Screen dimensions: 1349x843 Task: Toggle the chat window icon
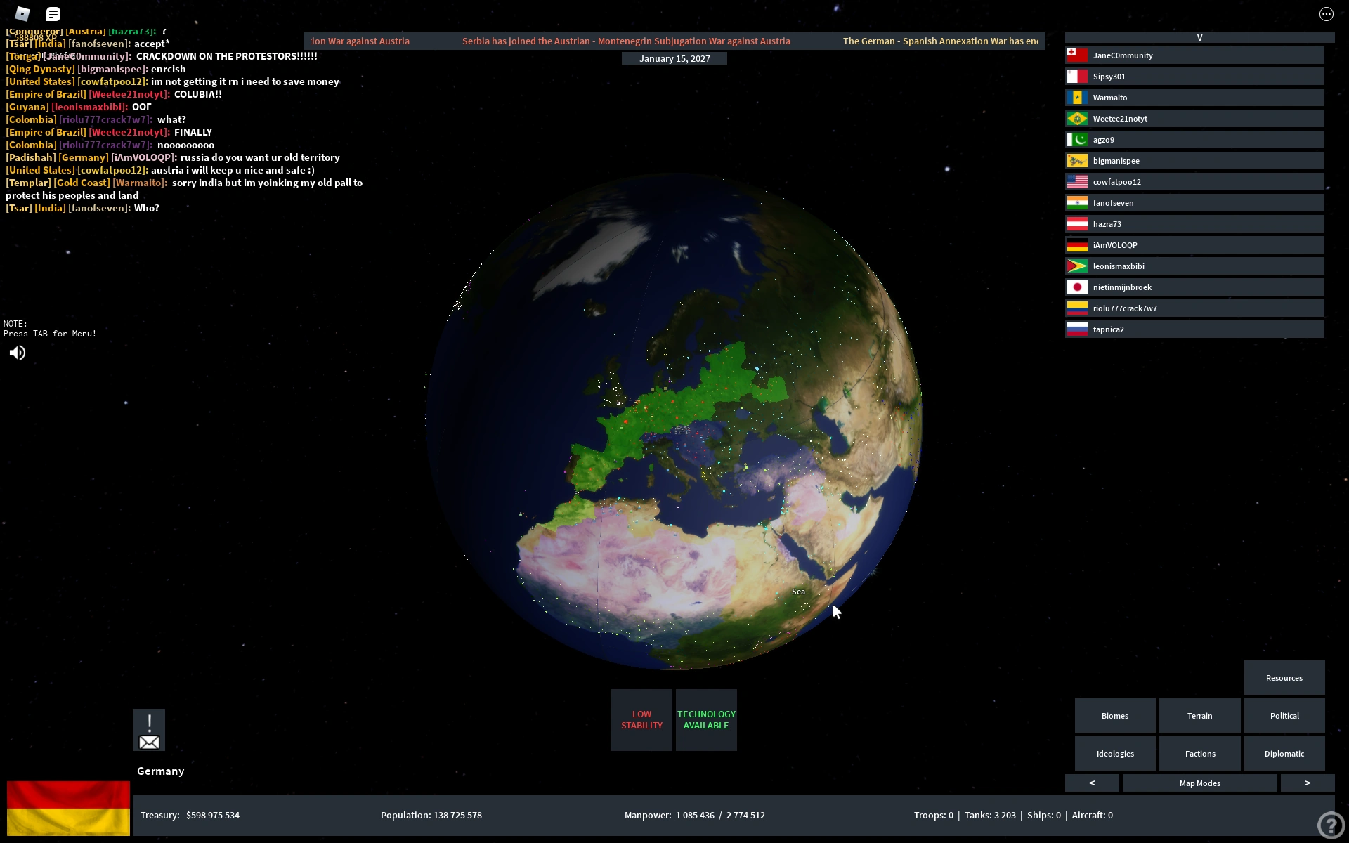pos(53,13)
